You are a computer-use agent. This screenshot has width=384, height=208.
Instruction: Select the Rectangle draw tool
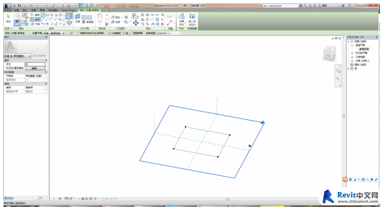pos(47,15)
